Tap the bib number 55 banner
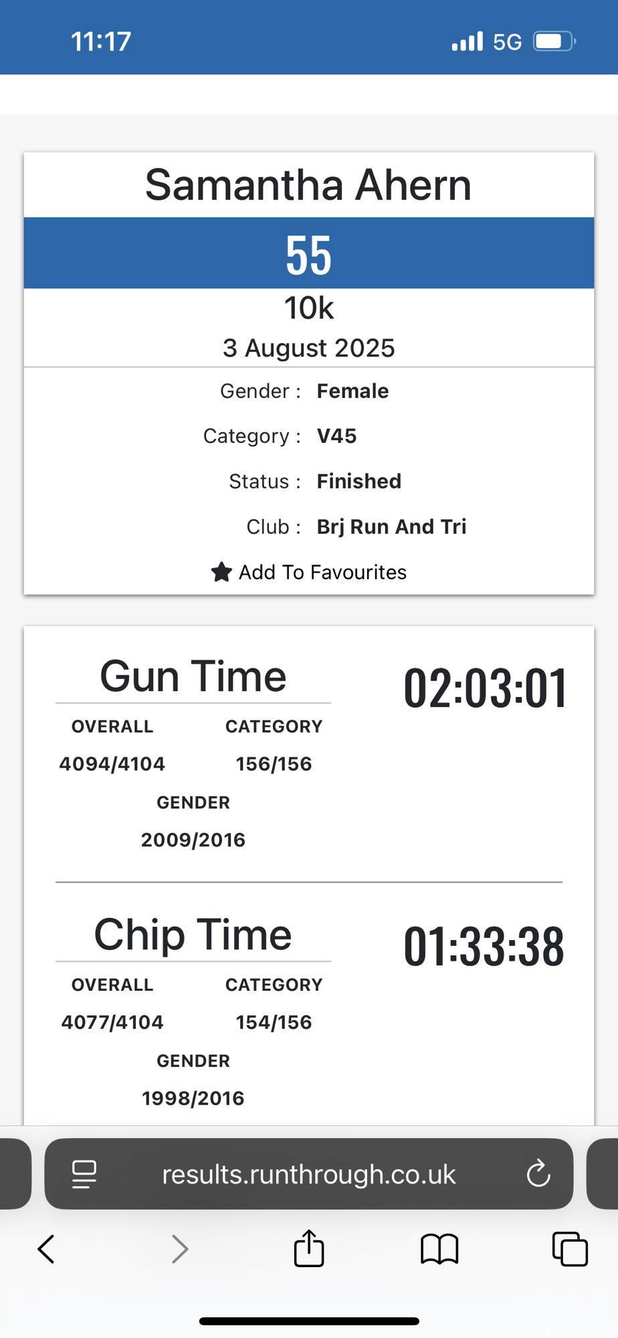The image size is (618, 1338). (308, 254)
